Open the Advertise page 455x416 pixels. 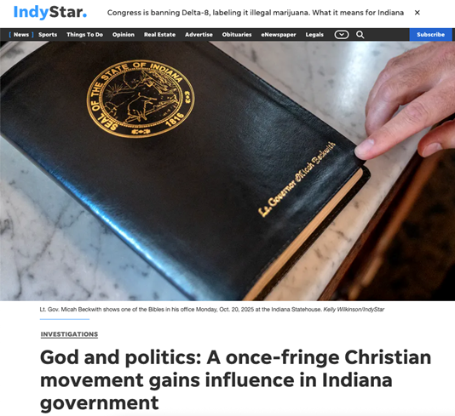[199, 35]
